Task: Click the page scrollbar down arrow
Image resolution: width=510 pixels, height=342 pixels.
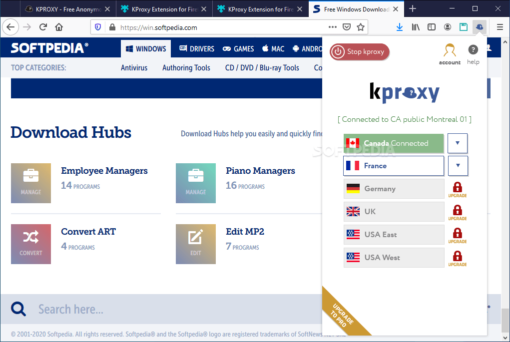Action: click(505, 338)
